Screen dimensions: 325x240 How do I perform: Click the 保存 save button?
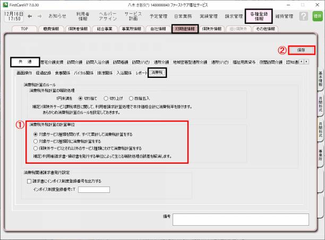click(x=301, y=50)
